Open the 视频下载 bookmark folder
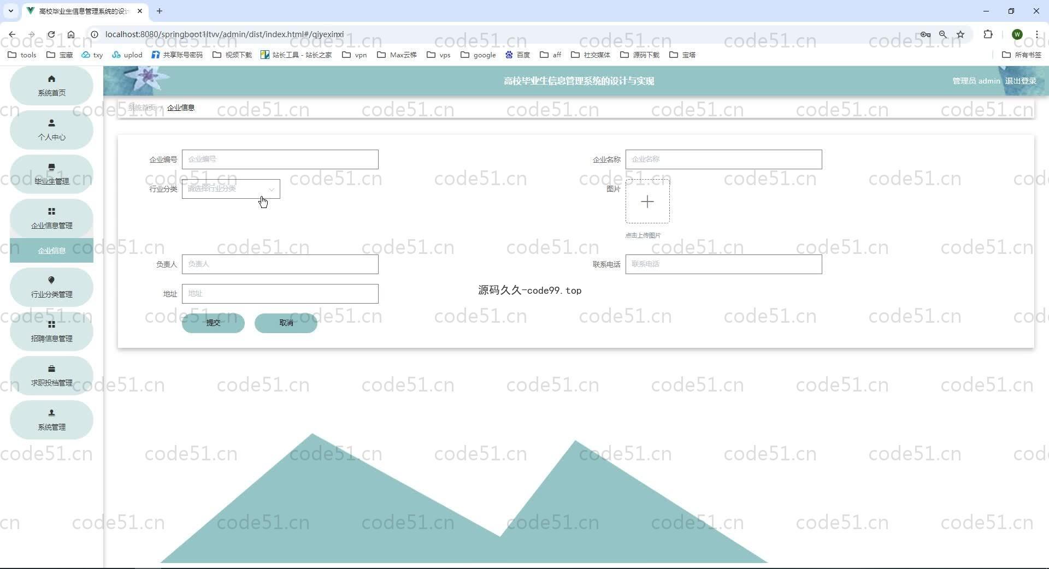1049x569 pixels. 232,55
